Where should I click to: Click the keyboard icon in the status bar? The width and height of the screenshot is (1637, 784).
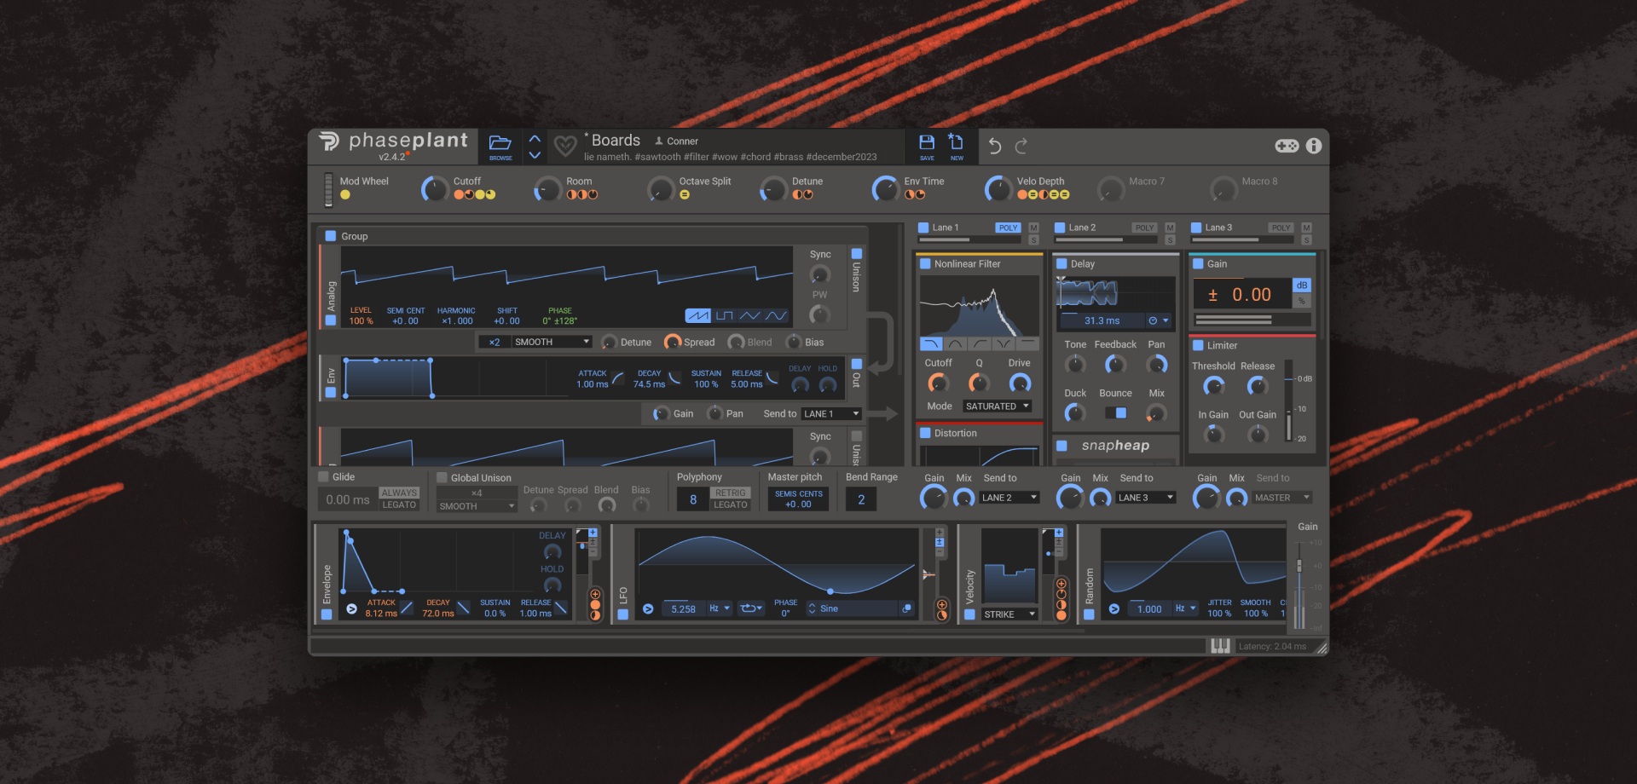point(1220,646)
